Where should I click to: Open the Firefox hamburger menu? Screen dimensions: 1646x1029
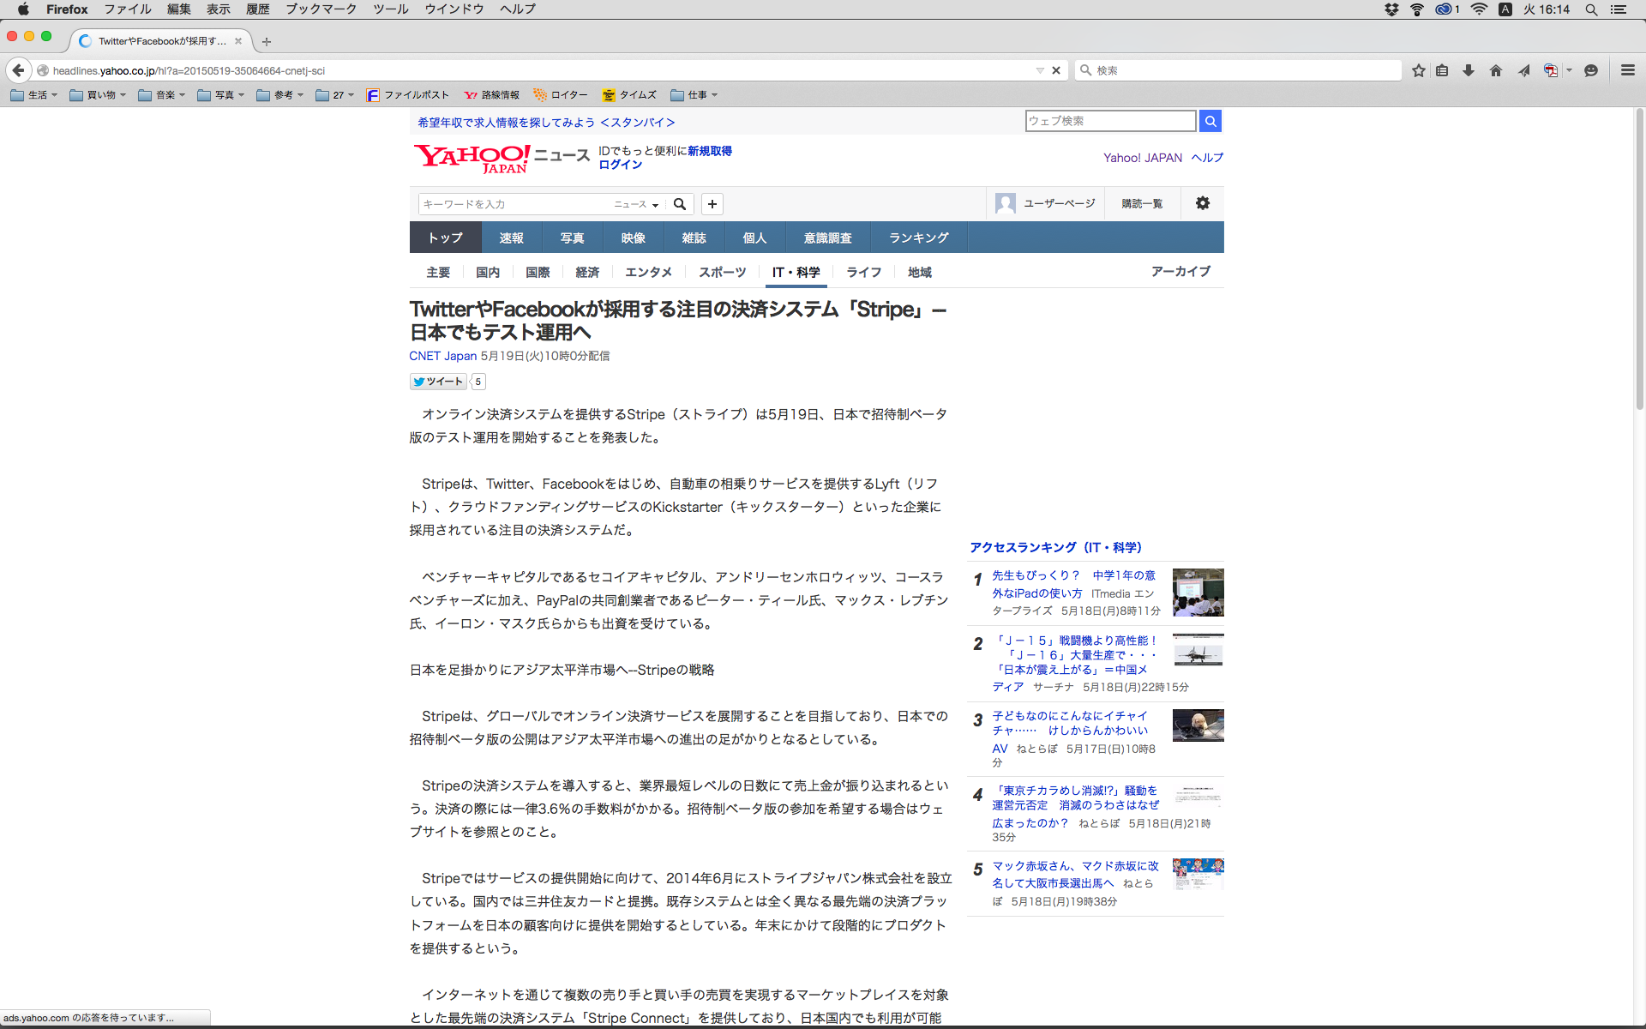coord(1627,70)
